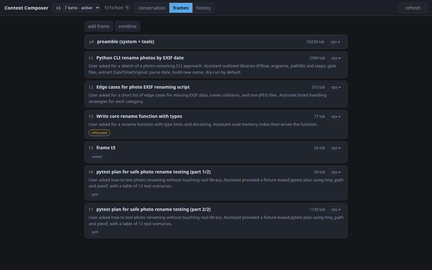
Task: Click the 1139 tok count
Action: coord(317,210)
